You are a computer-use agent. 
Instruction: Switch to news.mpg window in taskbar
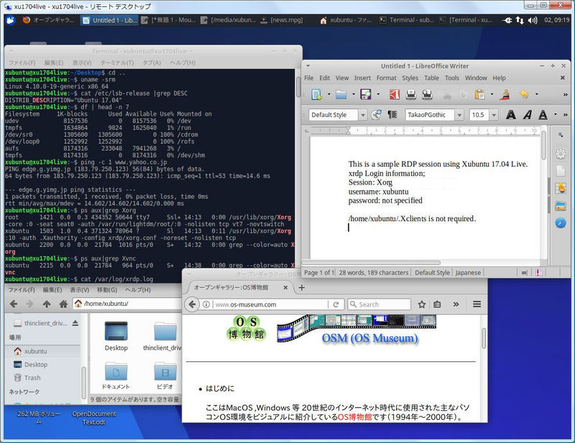[x=282, y=20]
